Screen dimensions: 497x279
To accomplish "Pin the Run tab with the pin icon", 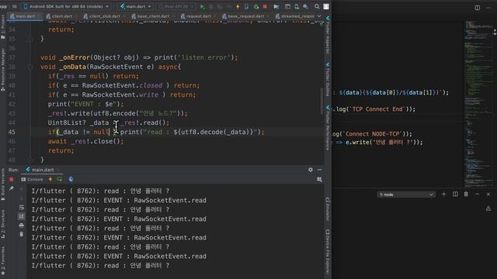I will point(12,188).
